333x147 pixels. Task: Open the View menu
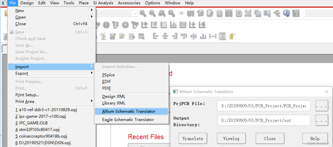click(55, 3)
